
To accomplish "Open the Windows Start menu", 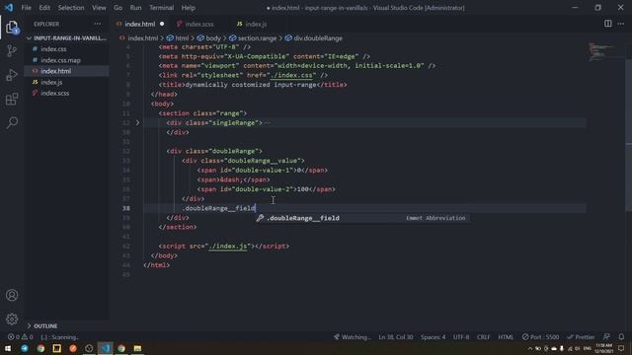I will click(x=8, y=348).
